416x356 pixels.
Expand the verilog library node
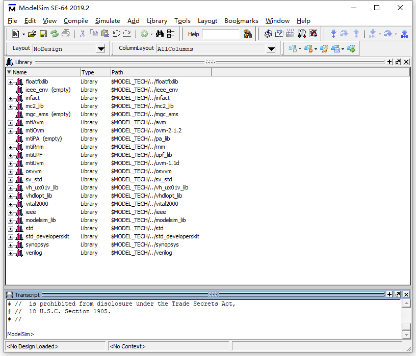tap(10, 254)
